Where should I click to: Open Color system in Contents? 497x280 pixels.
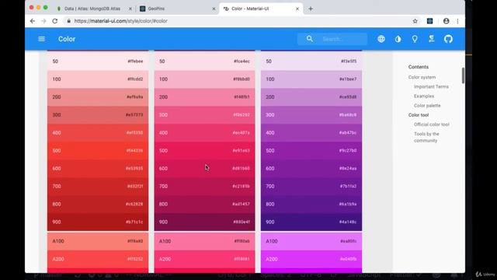422,77
